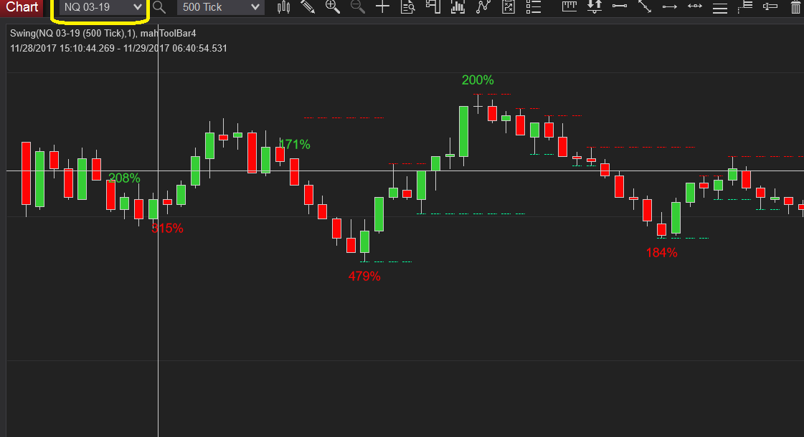Click the zoom in magnifier icon
The image size is (804, 437).
[333, 6]
